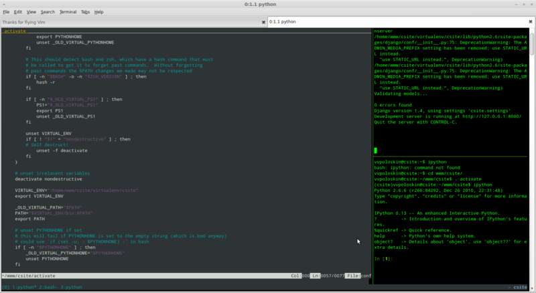Viewport: 536px width, 293px height.
Task: Click the 'IPython 0.13' banner line
Action: pos(437,213)
